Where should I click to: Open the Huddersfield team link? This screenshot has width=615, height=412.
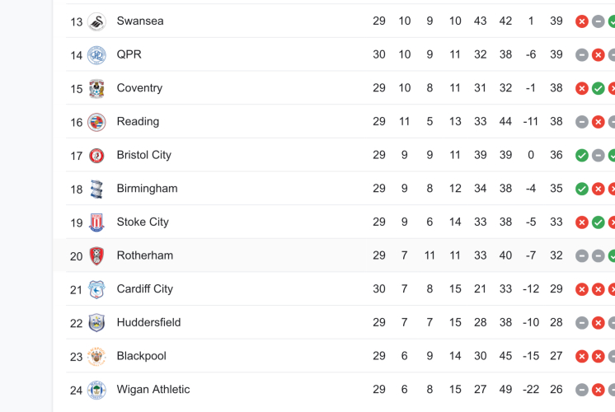tap(148, 323)
